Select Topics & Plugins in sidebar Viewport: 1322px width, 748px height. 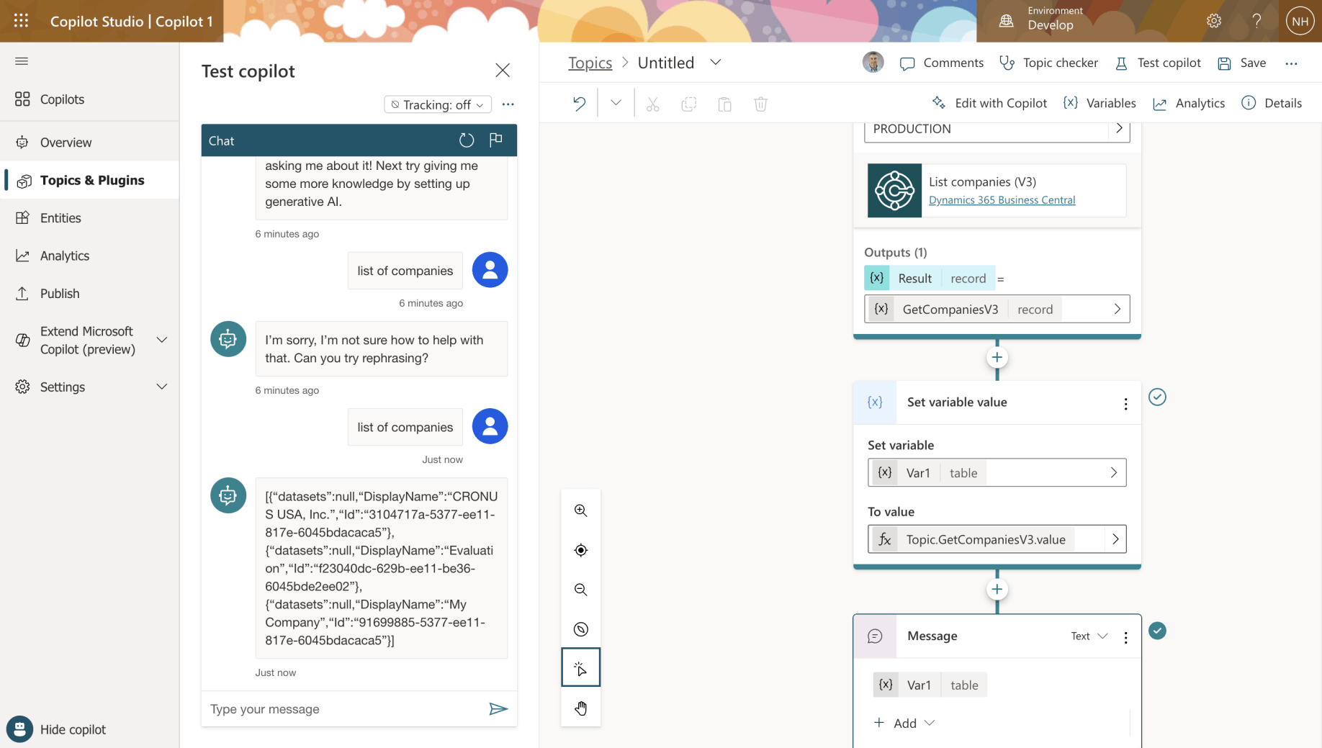(x=89, y=180)
